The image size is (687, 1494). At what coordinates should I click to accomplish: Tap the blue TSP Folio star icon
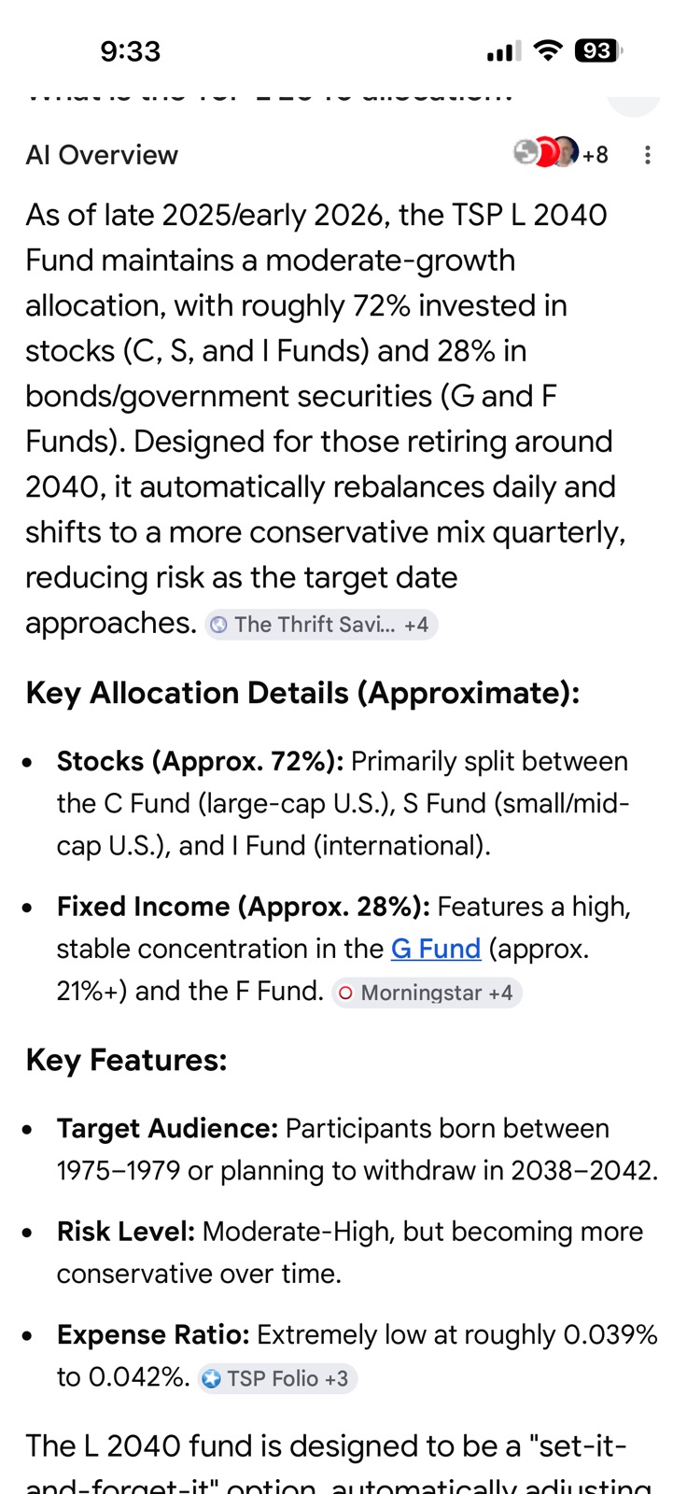[212, 1379]
